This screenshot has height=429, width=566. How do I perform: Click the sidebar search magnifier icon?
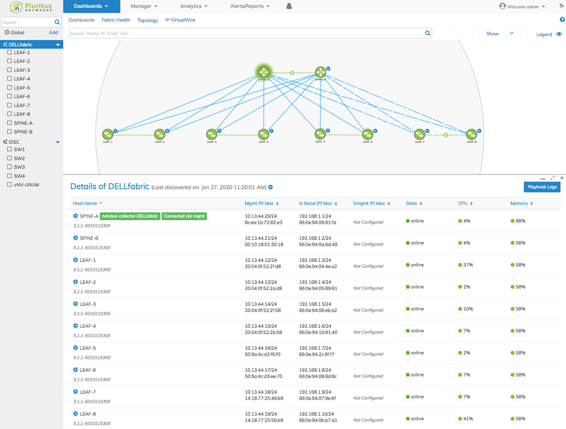click(x=57, y=22)
